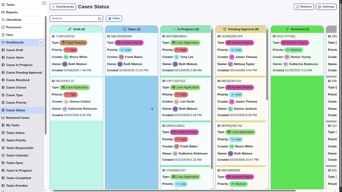
Task: Open the My Tasks sidebar link
Action: coord(22,125)
